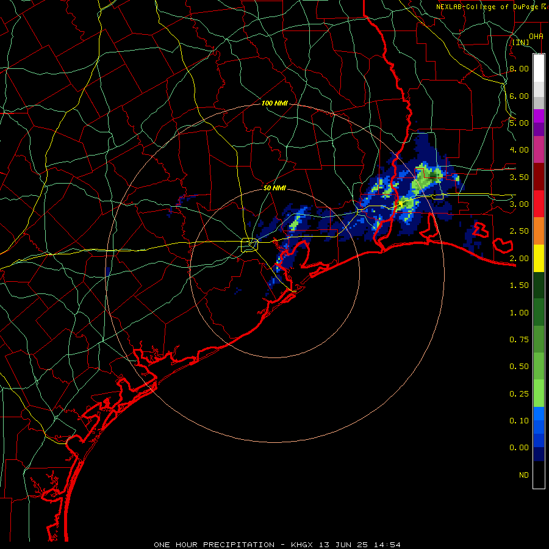Select the 0.50 legend value

pyautogui.click(x=519, y=367)
